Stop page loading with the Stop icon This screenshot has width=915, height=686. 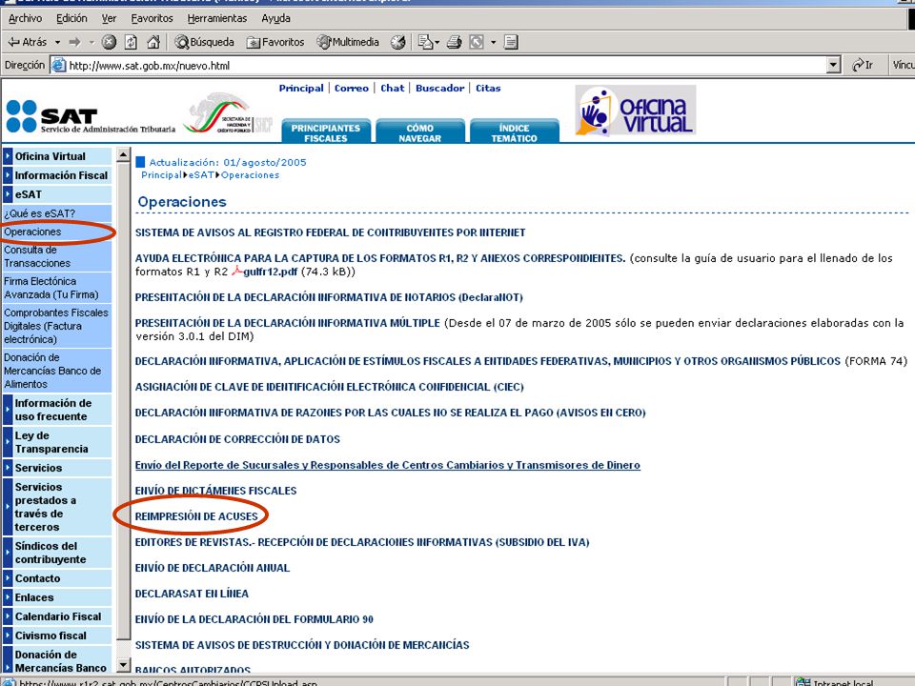pos(109,42)
